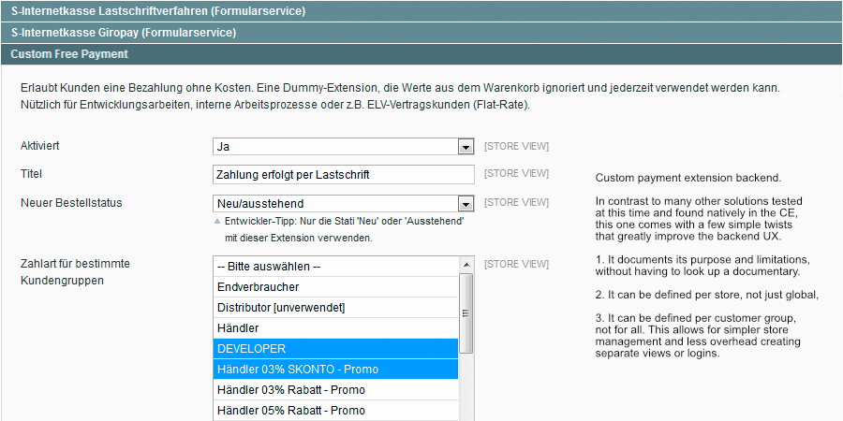Select Händler 03% Rabatt - Promo option
The height and width of the screenshot is (421, 843).
[x=336, y=390]
